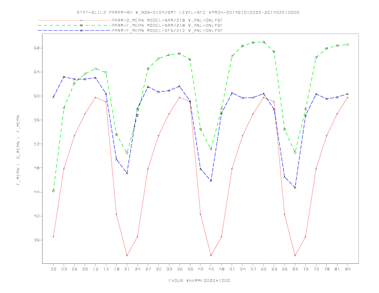The width and height of the screenshot is (379, 293).
Task: Click y-axis tick label 48
Action: 36,168
